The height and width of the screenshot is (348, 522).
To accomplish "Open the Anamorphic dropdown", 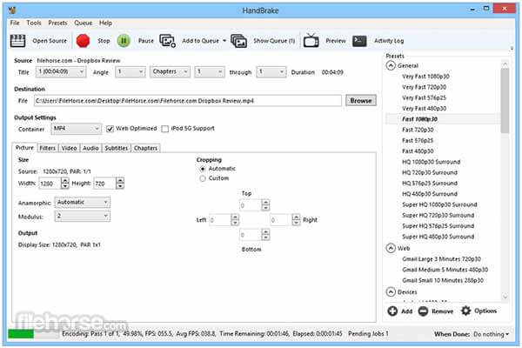I will click(x=83, y=202).
